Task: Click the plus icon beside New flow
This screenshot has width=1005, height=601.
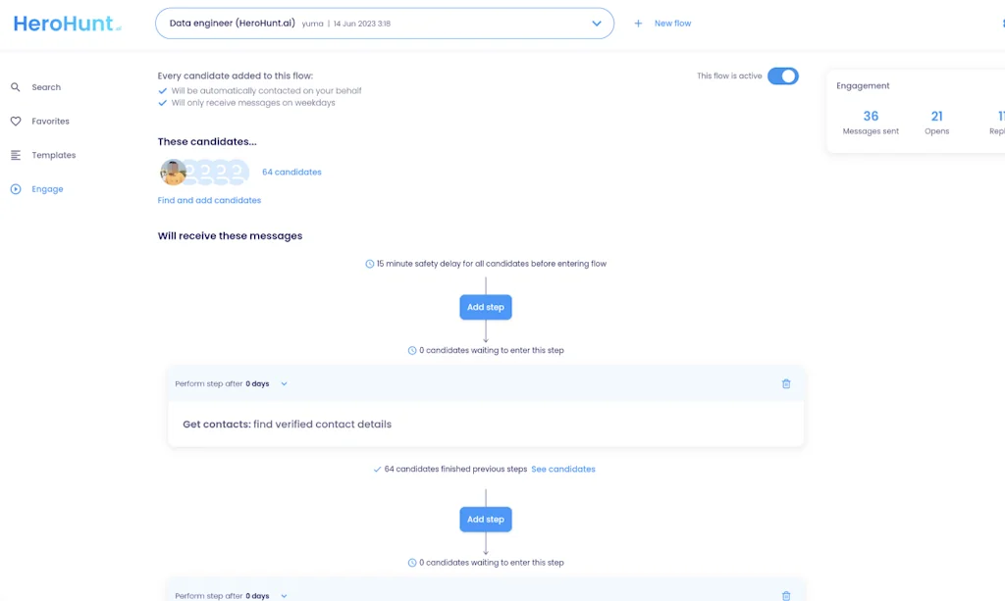Action: pyautogui.click(x=639, y=23)
